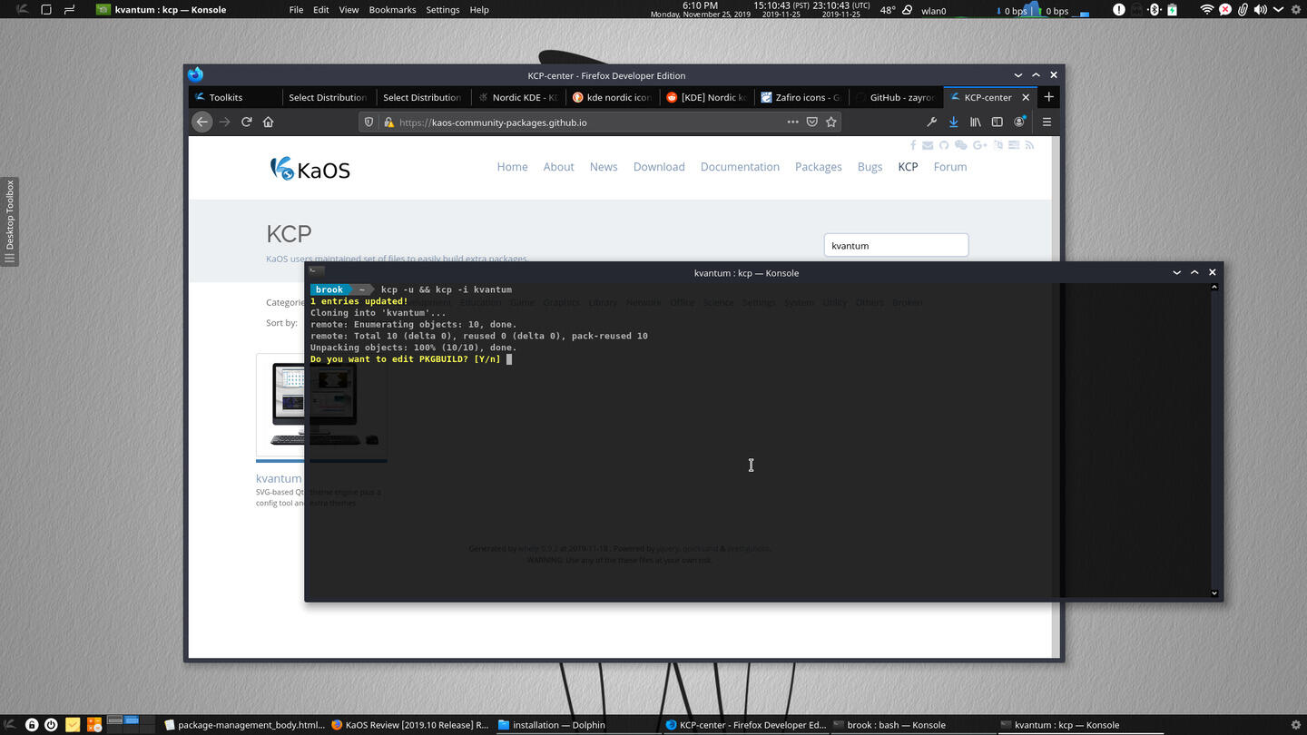Switch to the Nordic KDE Firefox tab
The image size is (1307, 735).
517,97
